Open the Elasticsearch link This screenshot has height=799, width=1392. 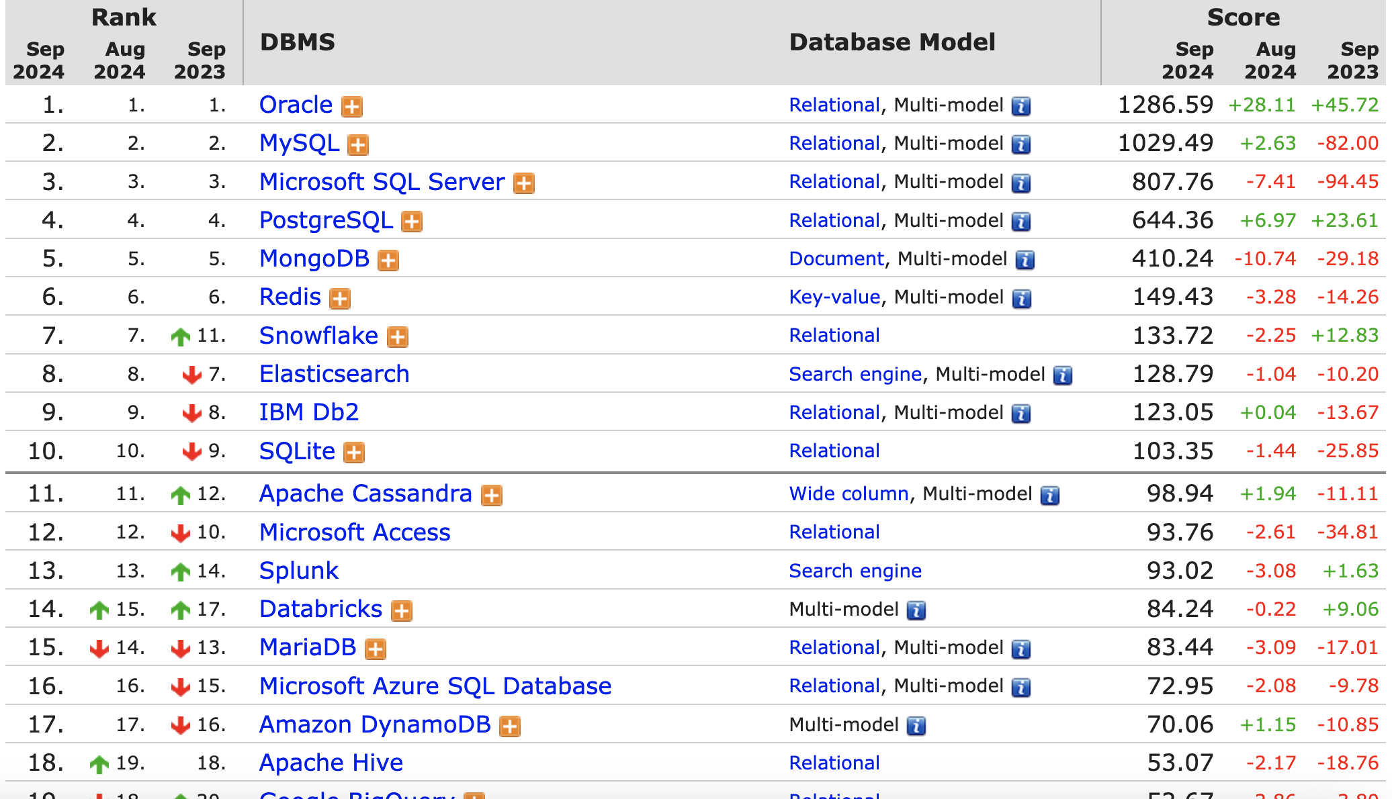coord(334,374)
